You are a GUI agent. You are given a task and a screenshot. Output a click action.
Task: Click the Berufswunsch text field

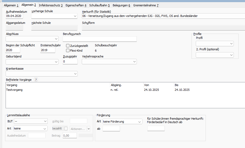pos(100,39)
